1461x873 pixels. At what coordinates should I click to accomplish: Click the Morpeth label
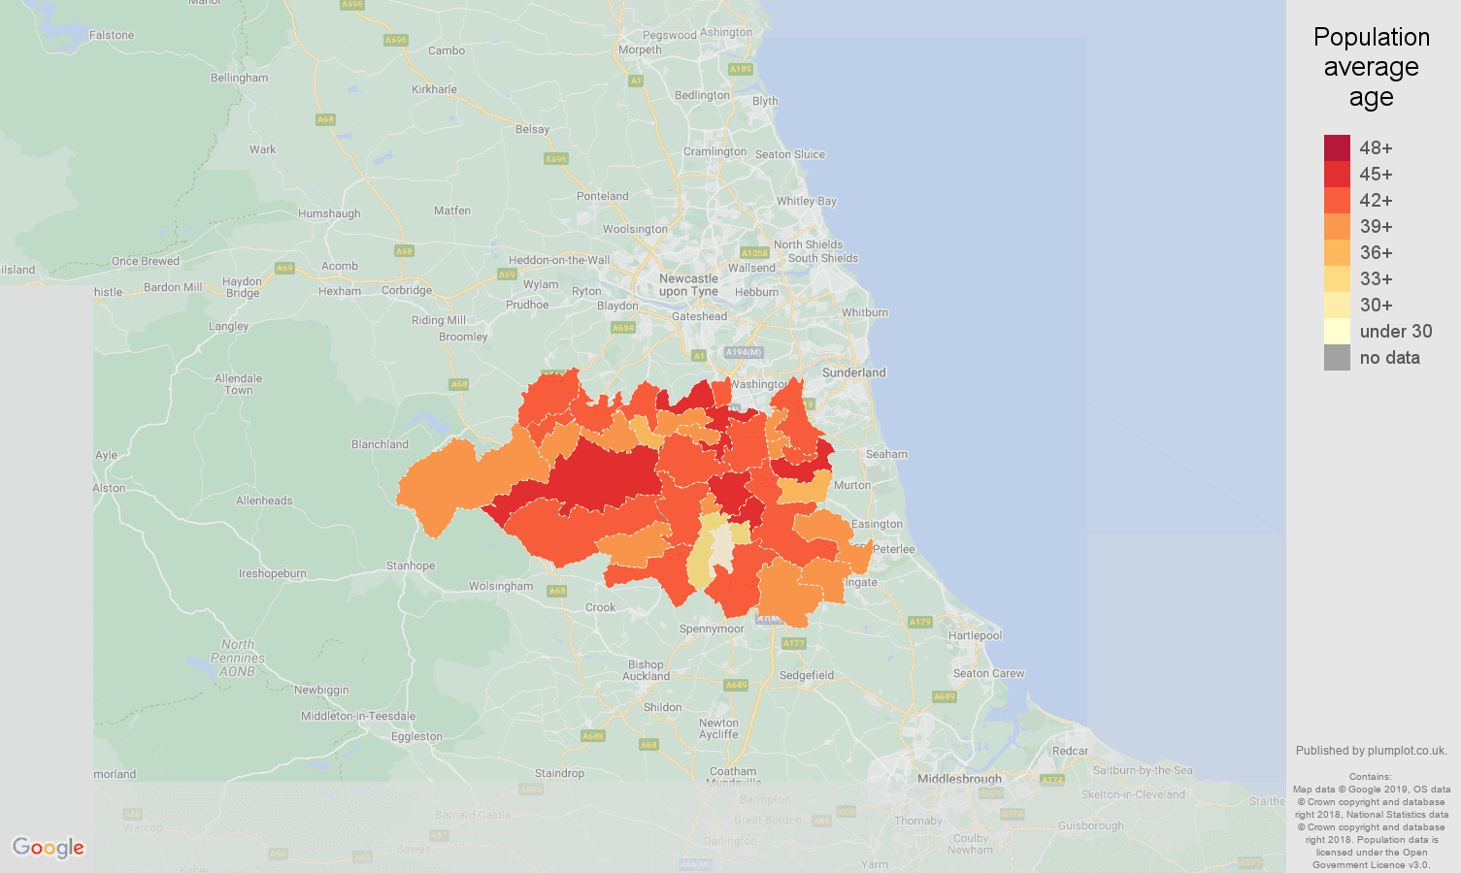[640, 49]
